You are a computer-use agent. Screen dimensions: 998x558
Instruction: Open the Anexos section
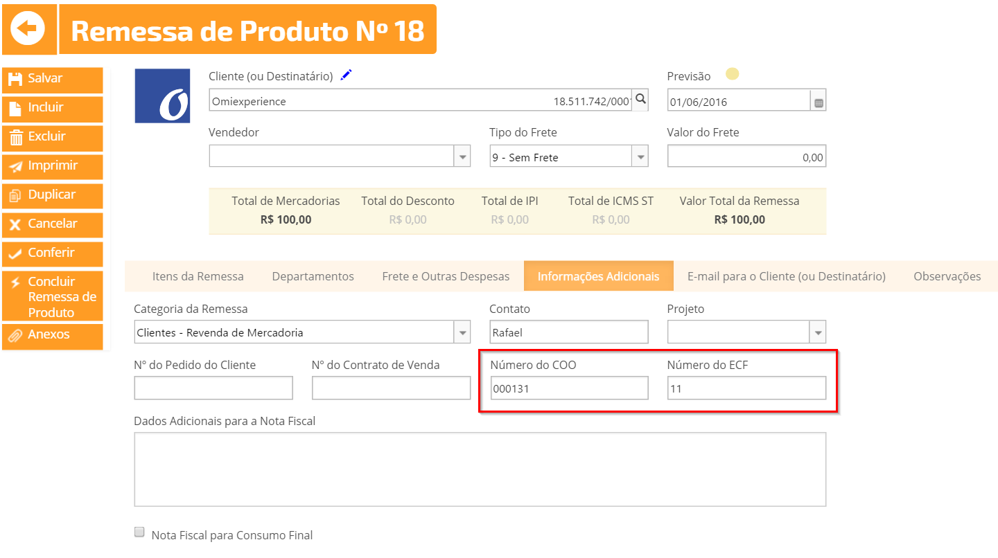(x=53, y=336)
